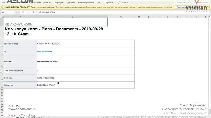The height and width of the screenshot is (118, 211).
Task: Click the confirm entry checkmark icon
Action: click(28, 12)
